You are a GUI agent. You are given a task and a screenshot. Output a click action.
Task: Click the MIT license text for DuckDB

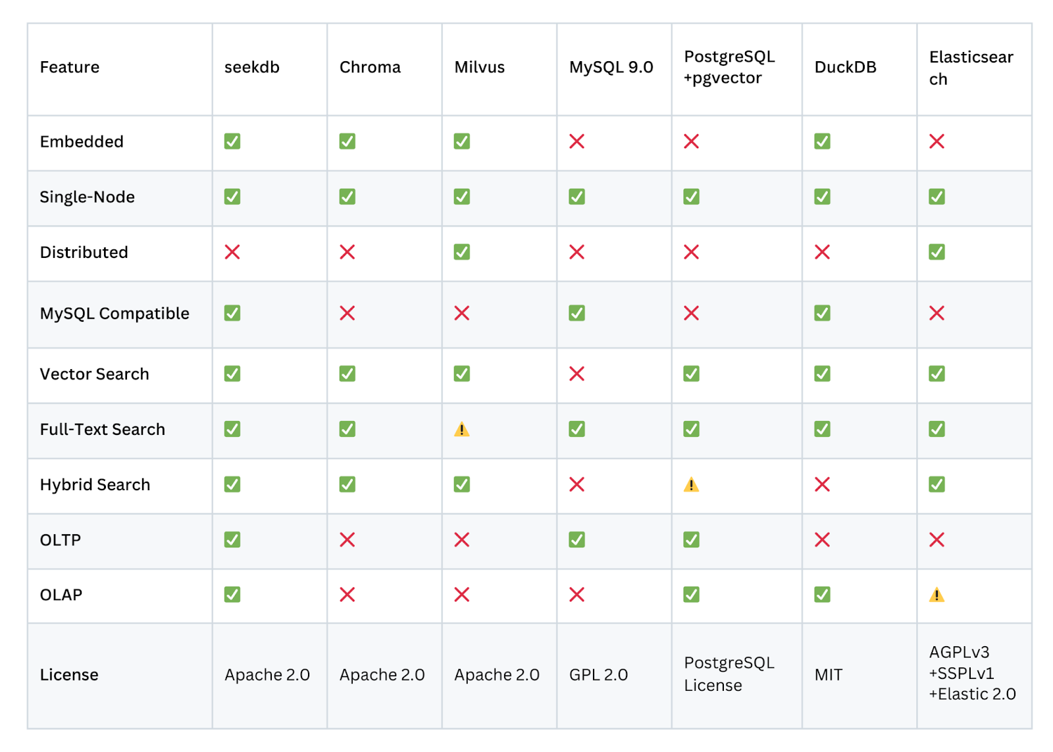(828, 675)
